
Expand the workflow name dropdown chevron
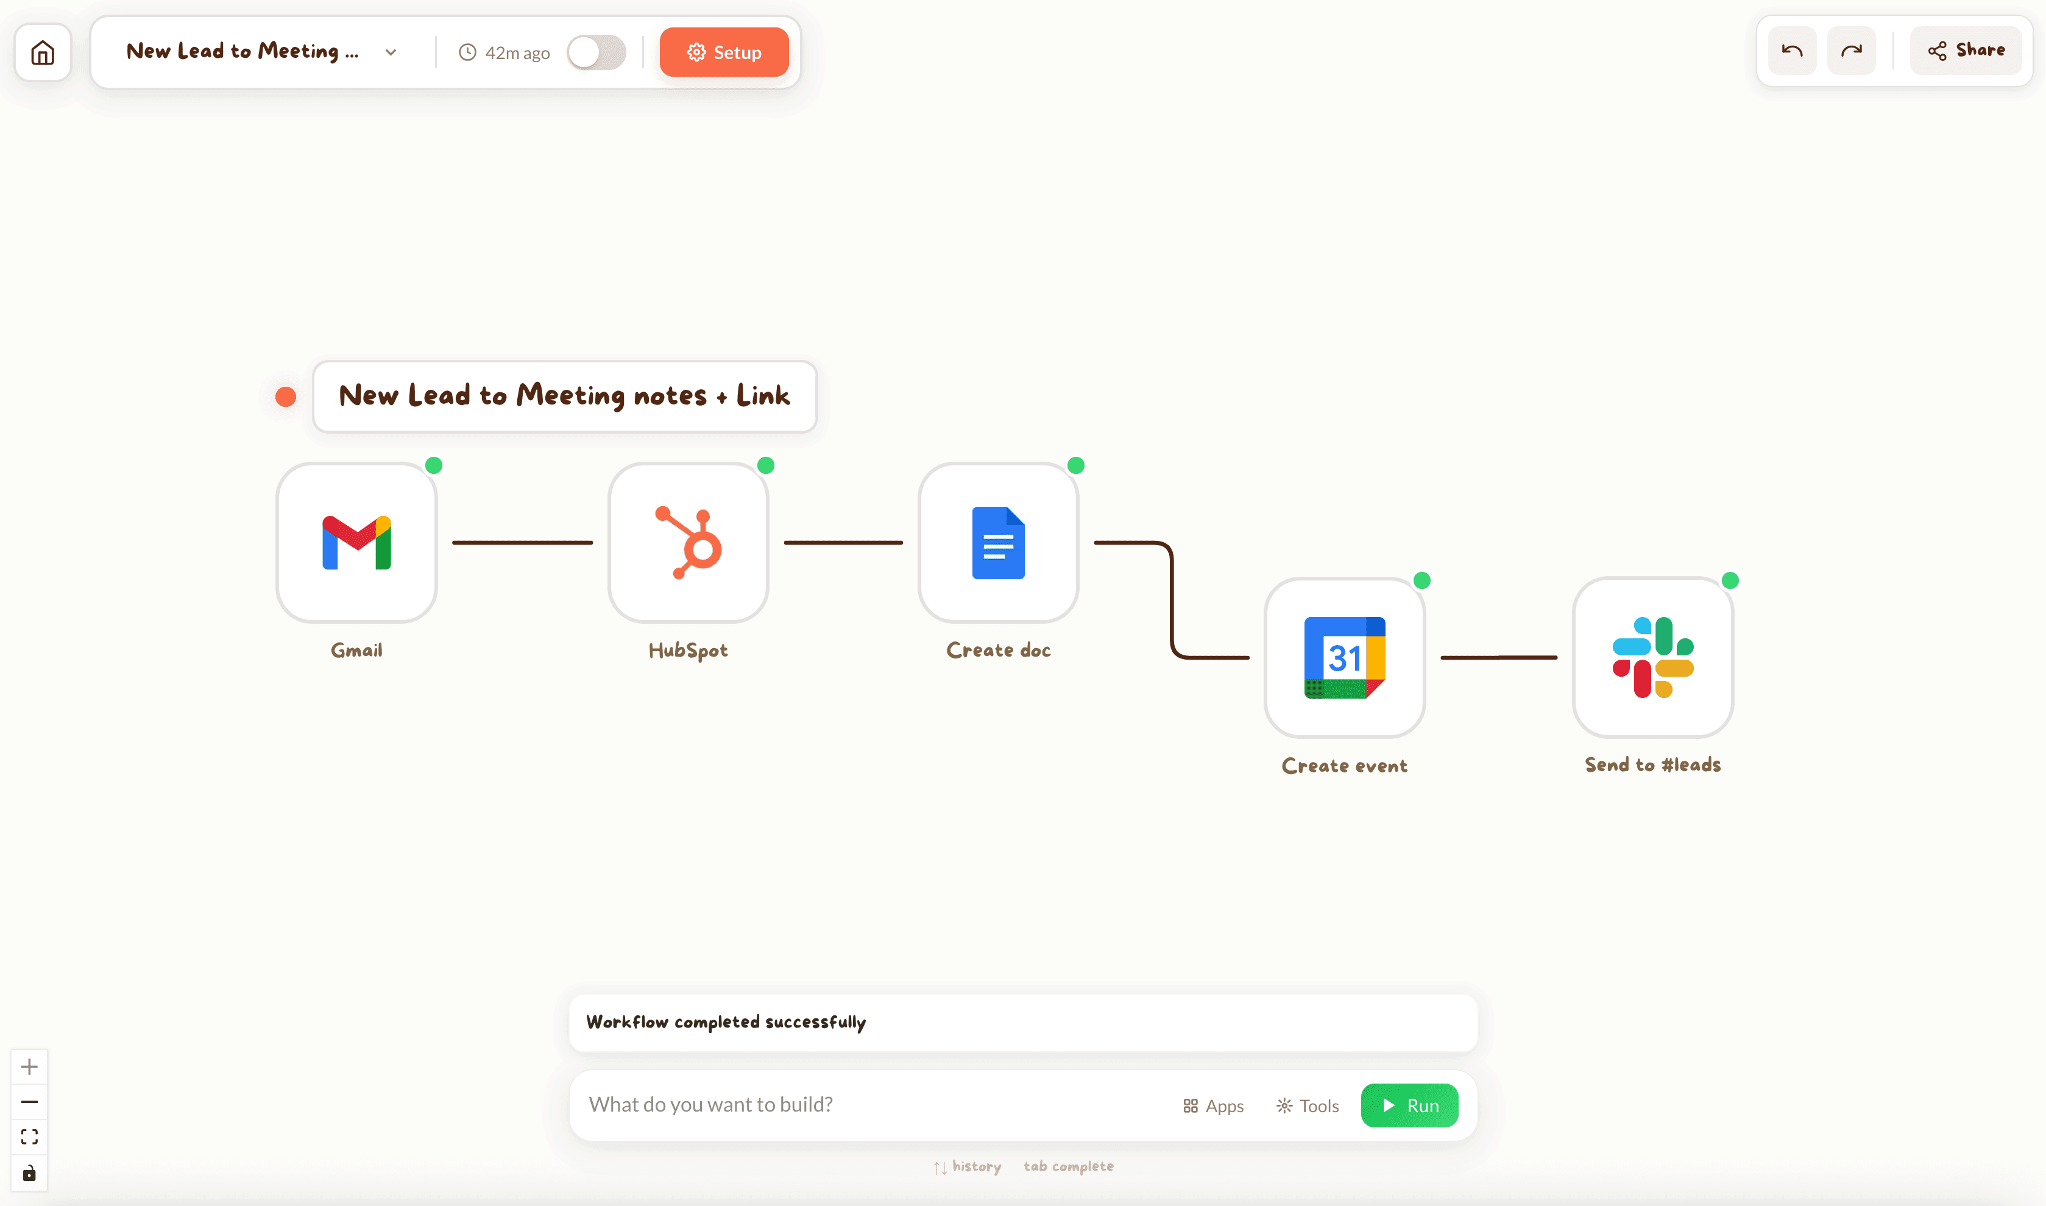click(391, 53)
